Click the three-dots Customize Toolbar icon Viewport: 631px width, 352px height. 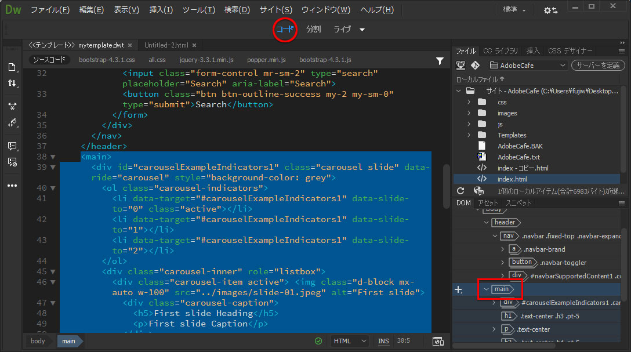click(12, 186)
